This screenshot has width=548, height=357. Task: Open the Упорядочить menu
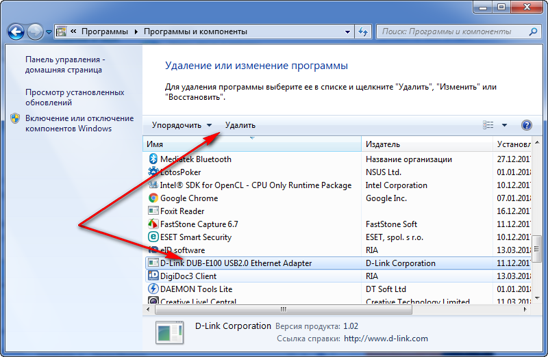182,125
